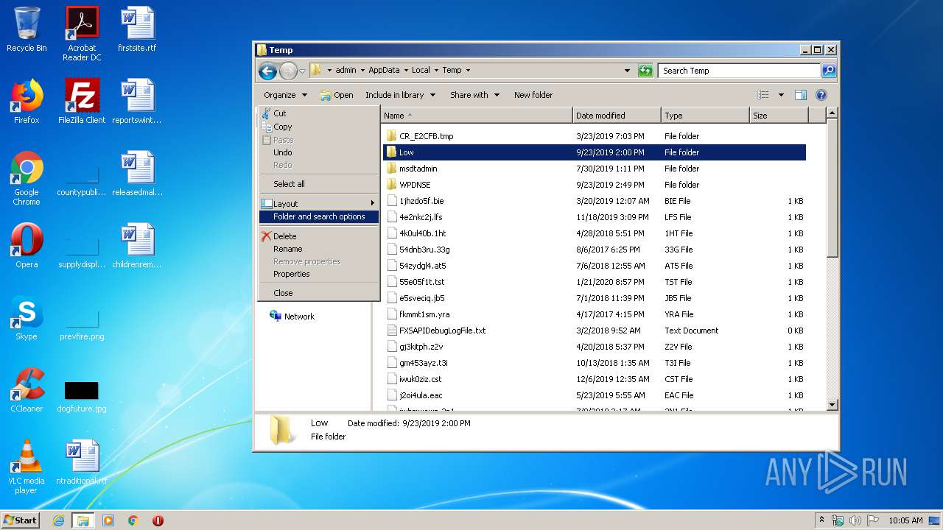The width and height of the screenshot is (943, 530).
Task: Launch Skype from the desktop
Action: point(27,318)
